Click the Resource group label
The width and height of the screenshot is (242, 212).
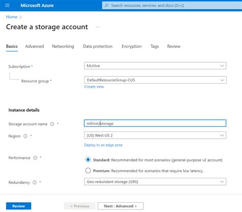(x=35, y=81)
